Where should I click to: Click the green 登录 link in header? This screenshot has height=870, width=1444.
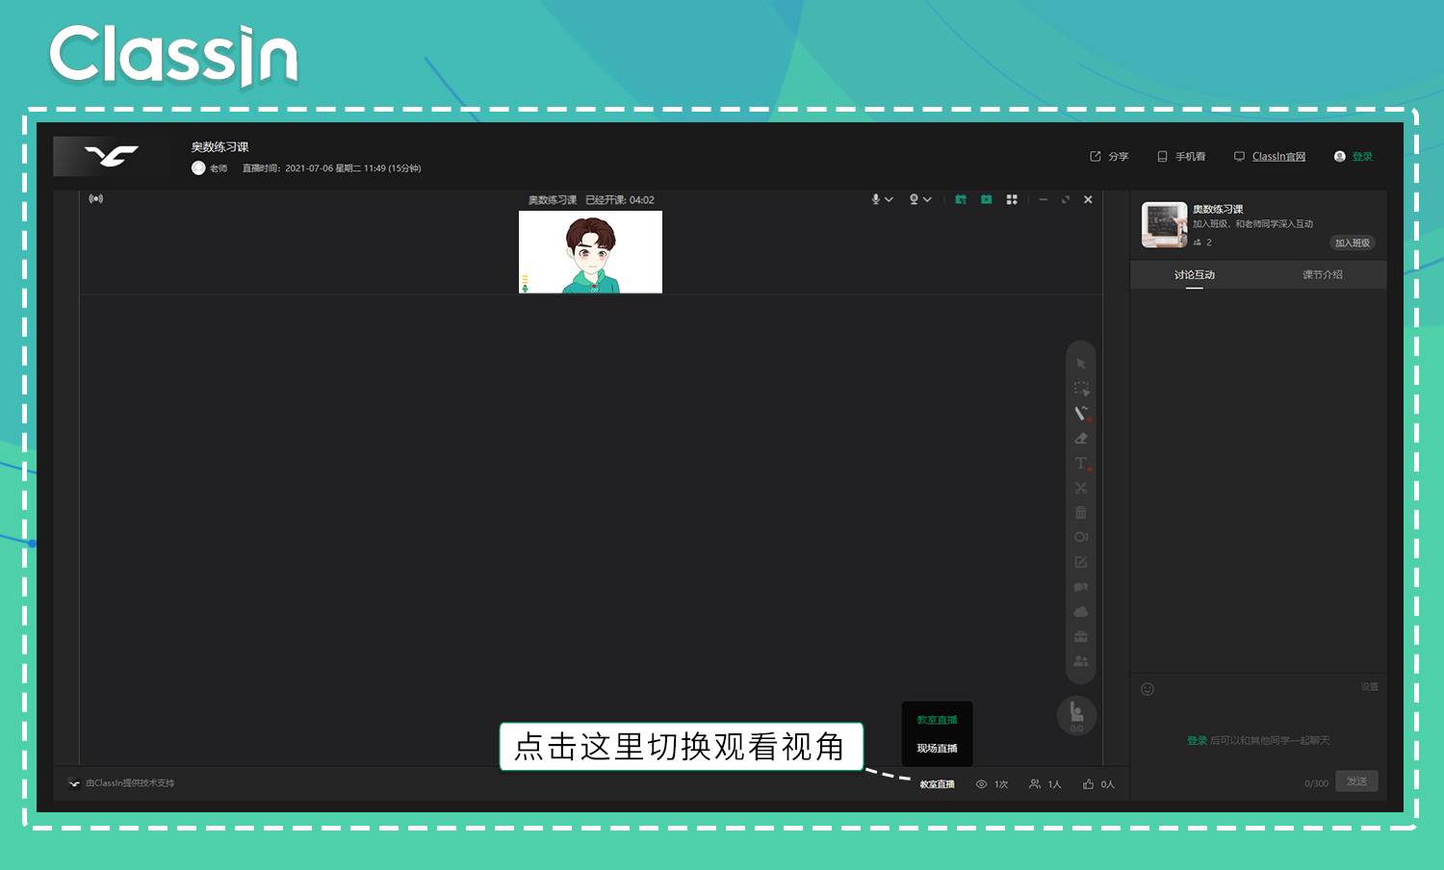[x=1362, y=156]
